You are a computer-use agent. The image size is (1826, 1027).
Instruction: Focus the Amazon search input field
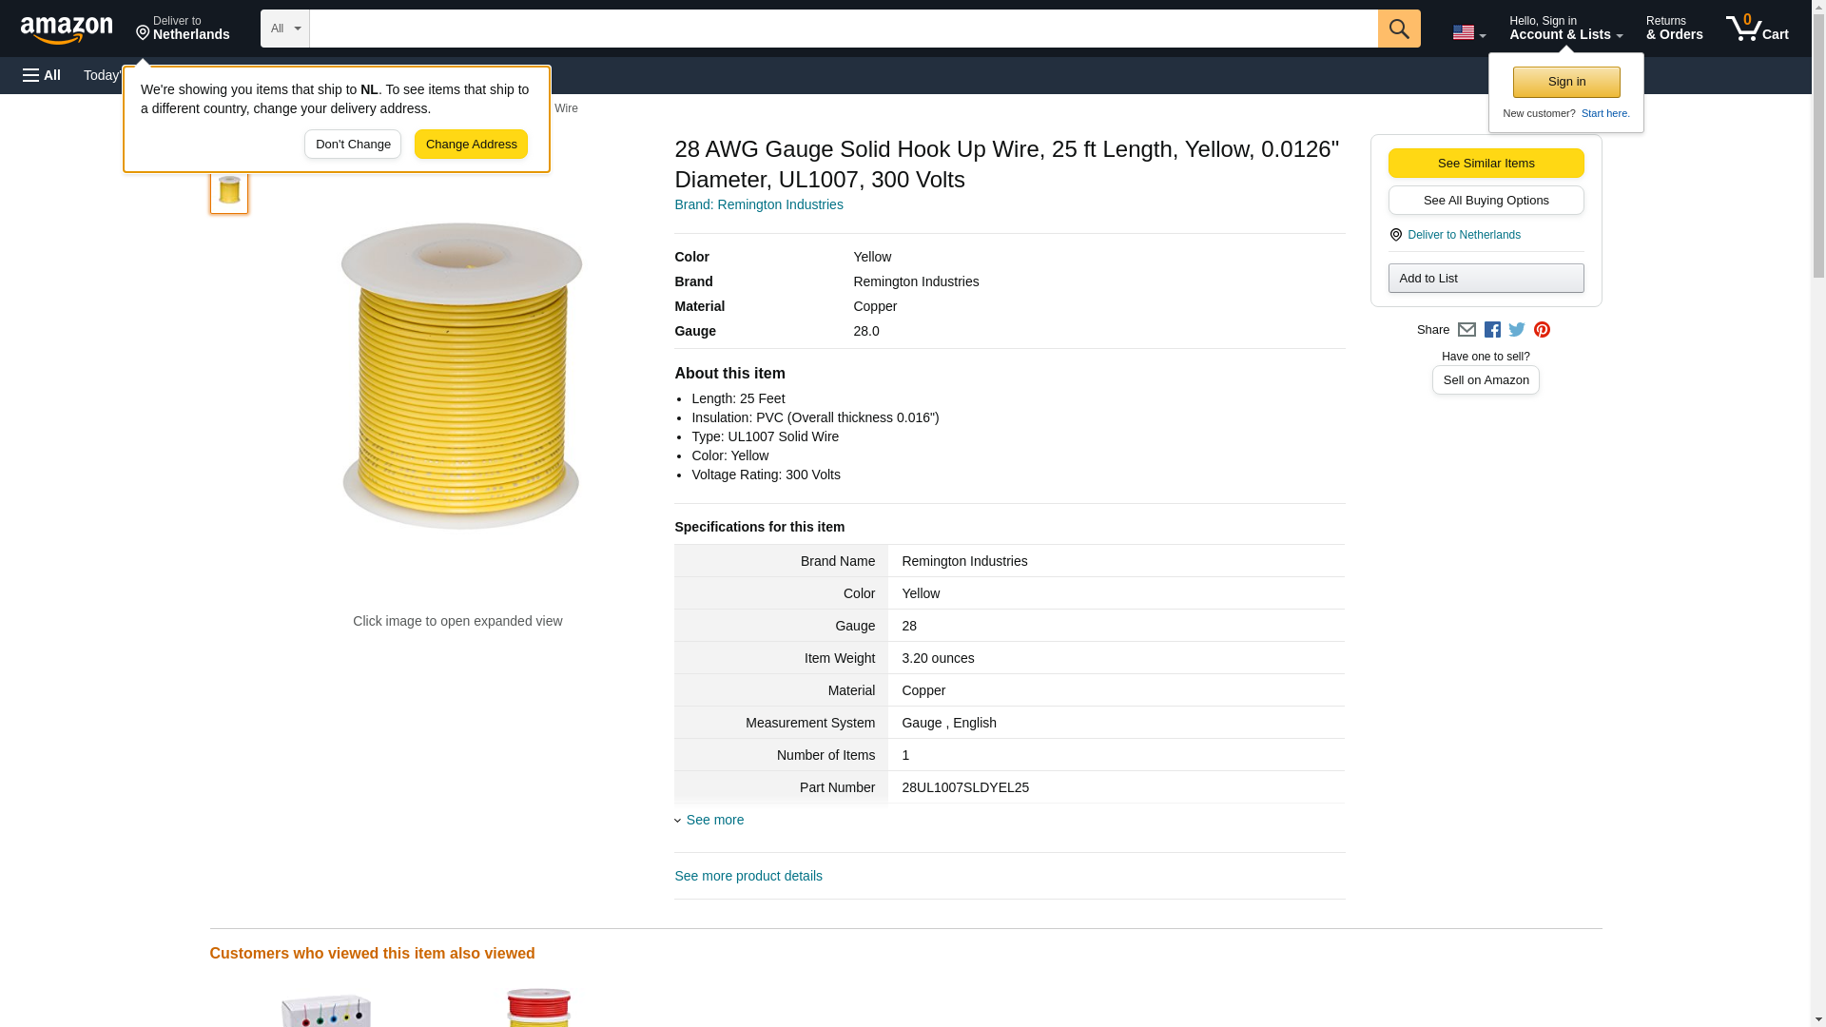click(x=843, y=29)
